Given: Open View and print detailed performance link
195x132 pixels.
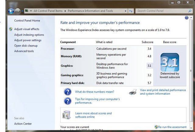Looking at the screenshot, I should (x=163, y=92).
